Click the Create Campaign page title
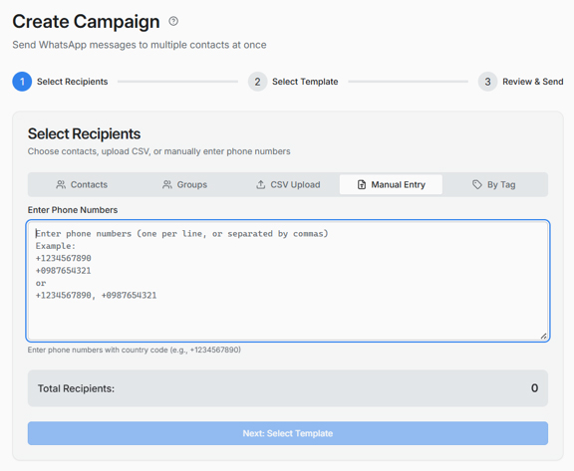This screenshot has width=574, height=471. pos(86,22)
